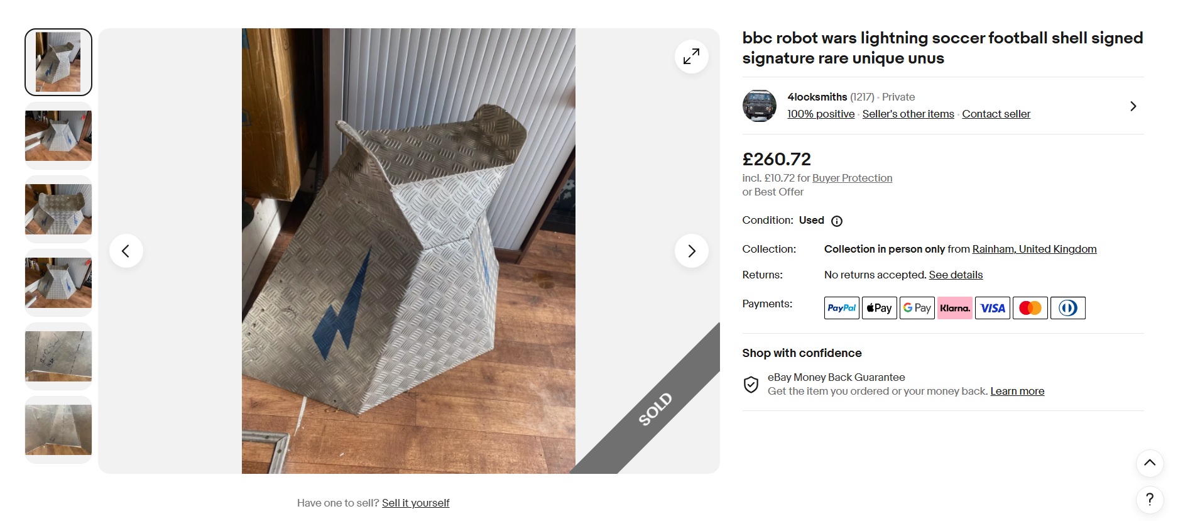Open Rainham, United Kingdom location link
This screenshot has width=1178, height=521.
click(x=1034, y=249)
